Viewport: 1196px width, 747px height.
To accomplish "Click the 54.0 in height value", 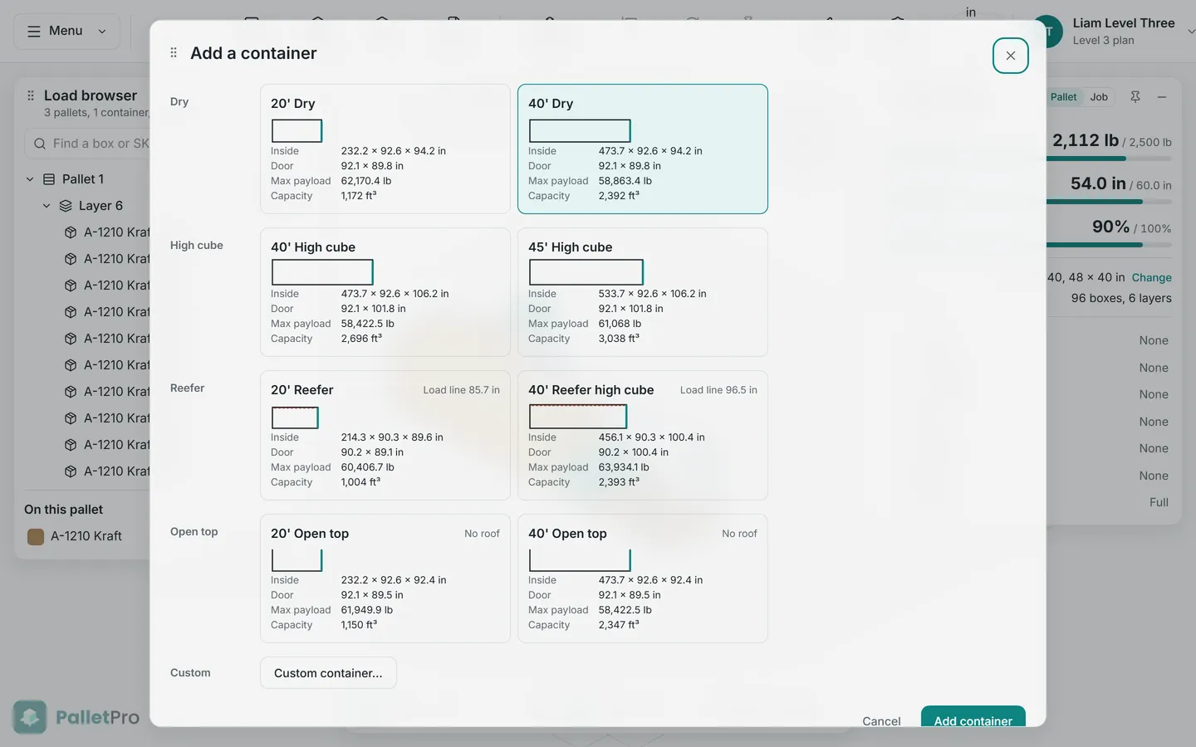I will point(1098,183).
